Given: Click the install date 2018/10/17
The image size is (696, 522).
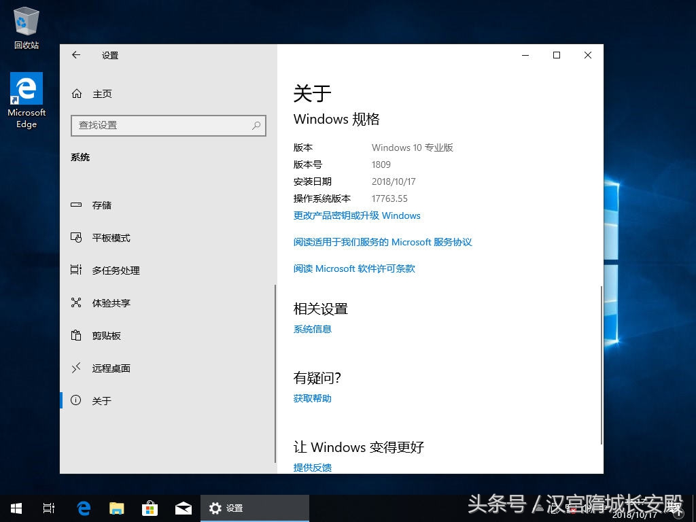Looking at the screenshot, I should 394,181.
